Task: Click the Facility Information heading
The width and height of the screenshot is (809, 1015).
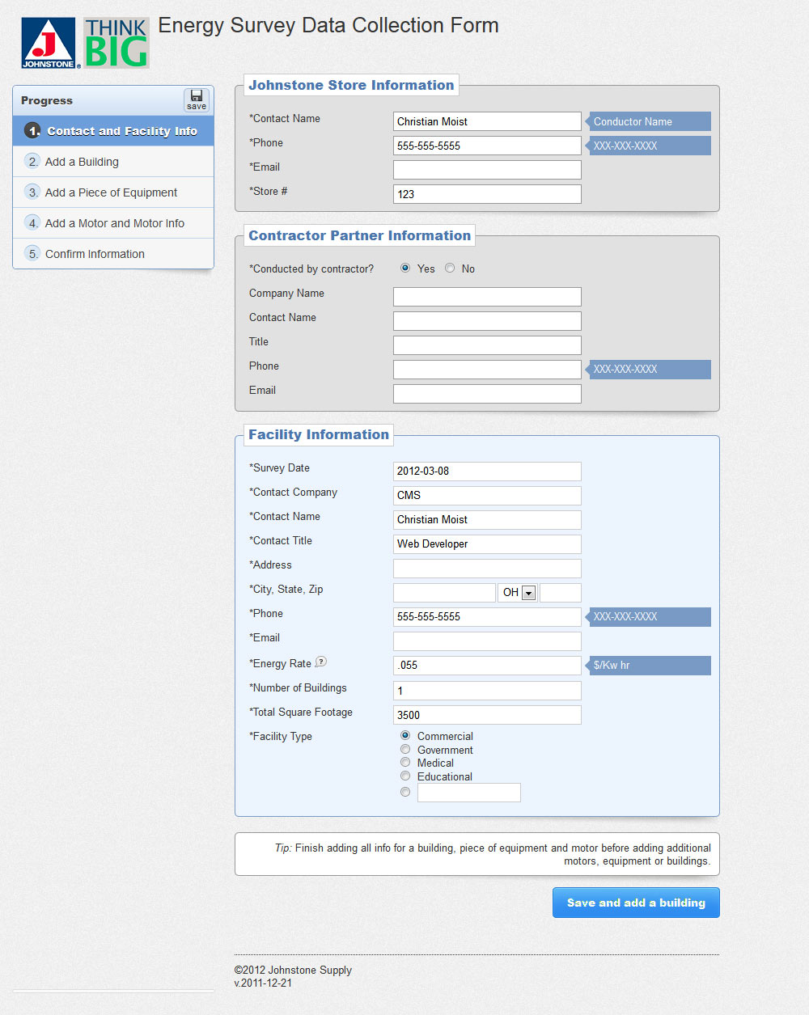Action: (319, 434)
